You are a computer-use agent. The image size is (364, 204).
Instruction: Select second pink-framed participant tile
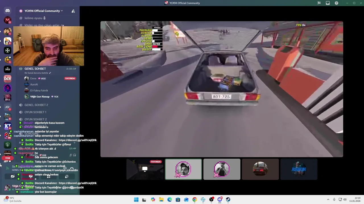pyautogui.click(x=222, y=169)
